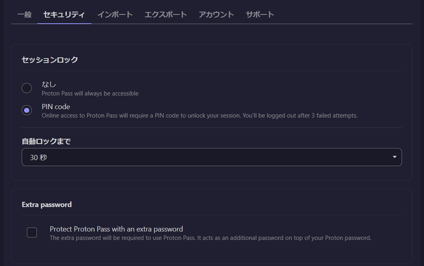Viewport: 424px width, 266px height.
Task: Click the Proton Pass accessibility description text
Action: 90,93
